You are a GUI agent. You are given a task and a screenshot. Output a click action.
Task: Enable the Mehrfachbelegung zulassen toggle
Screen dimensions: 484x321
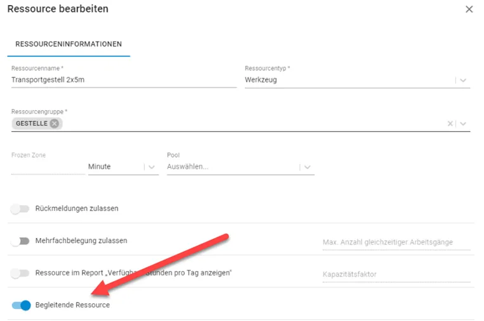pyautogui.click(x=20, y=241)
